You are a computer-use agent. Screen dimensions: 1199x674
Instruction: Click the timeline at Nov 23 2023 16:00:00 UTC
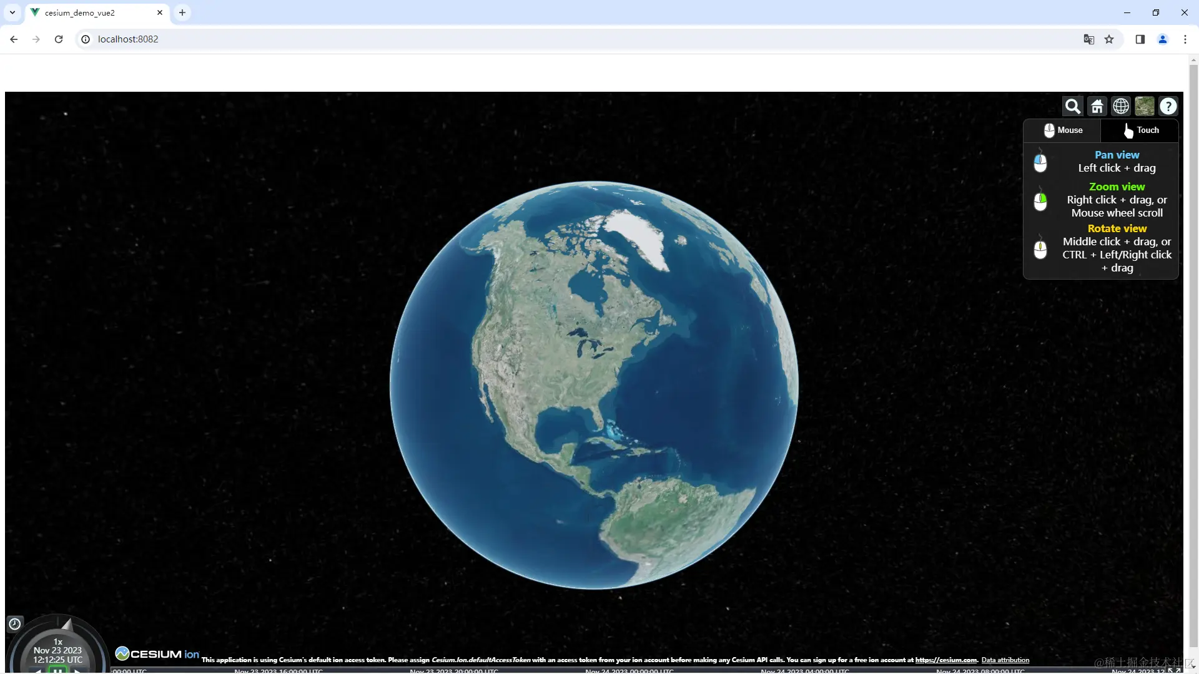pos(279,671)
